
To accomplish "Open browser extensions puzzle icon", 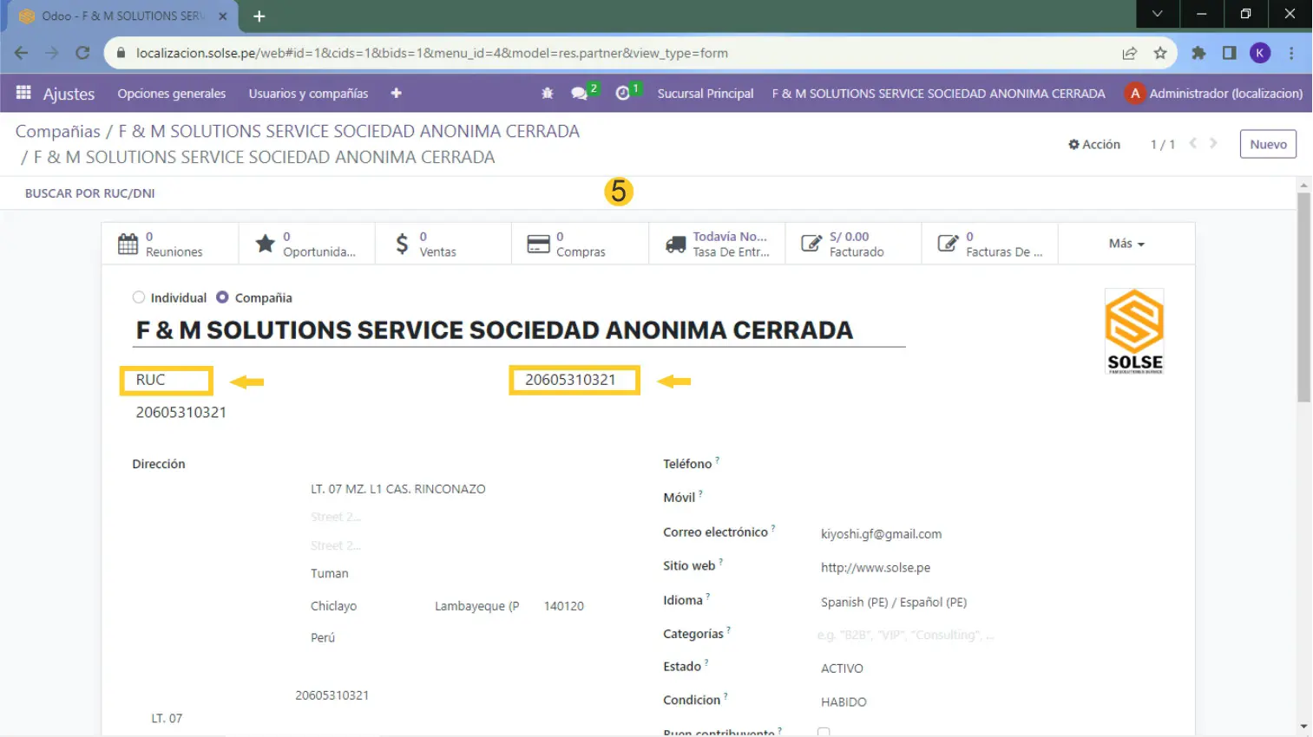I will (x=1198, y=53).
